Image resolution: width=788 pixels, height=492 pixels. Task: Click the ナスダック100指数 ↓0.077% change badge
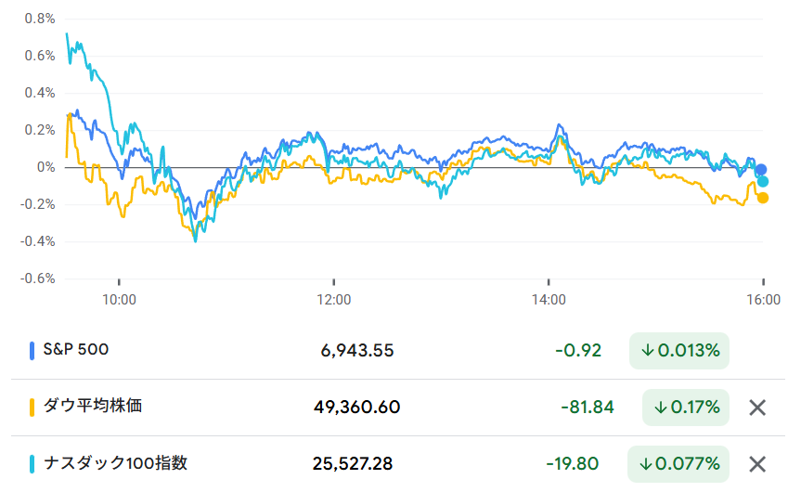coord(678,463)
